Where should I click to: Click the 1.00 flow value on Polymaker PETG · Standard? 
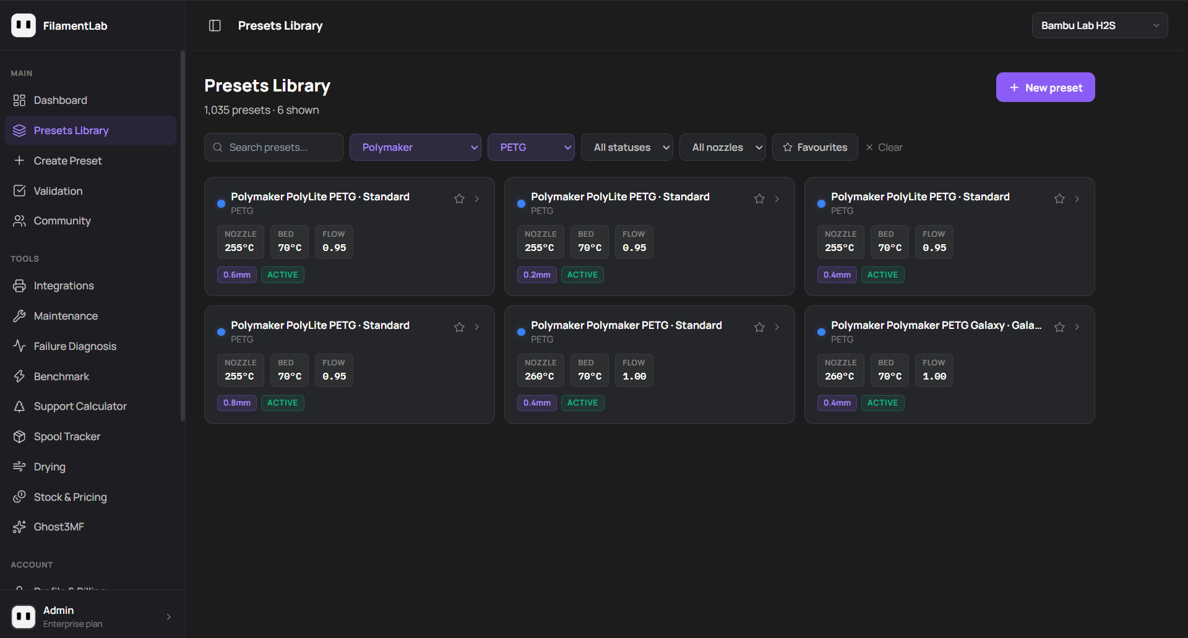pyautogui.click(x=634, y=376)
